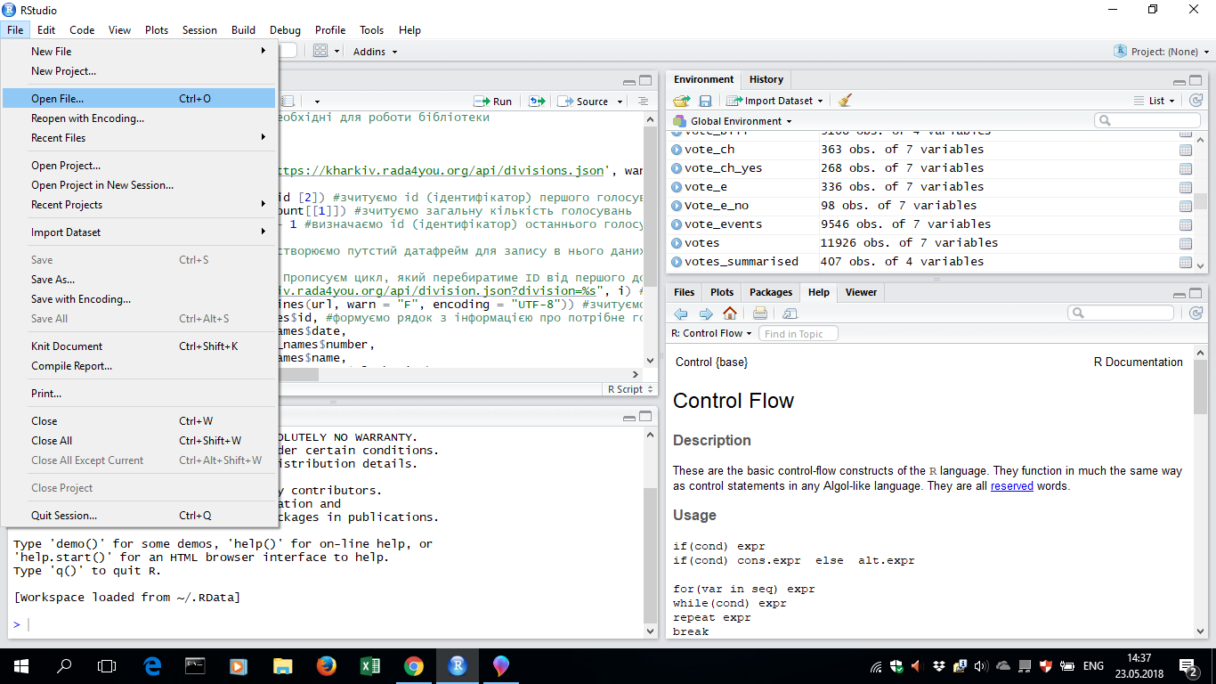Switch to the Plots tab
The image size is (1216, 684).
[722, 292]
